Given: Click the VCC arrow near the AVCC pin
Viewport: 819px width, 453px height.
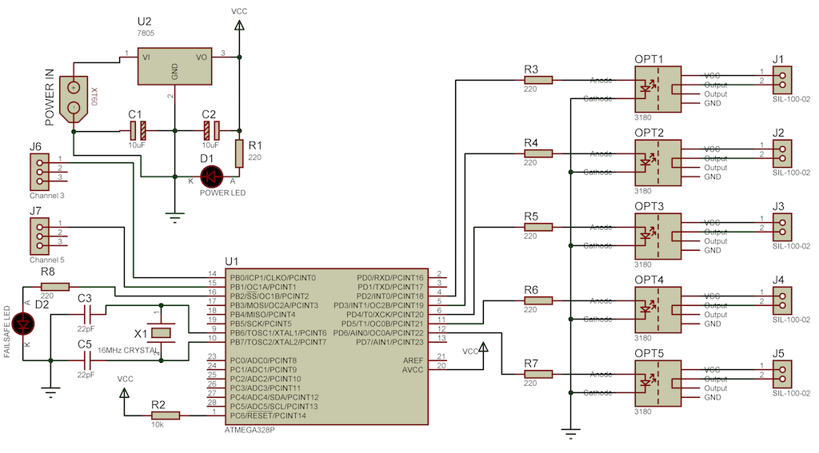Looking at the screenshot, I should point(484,348).
